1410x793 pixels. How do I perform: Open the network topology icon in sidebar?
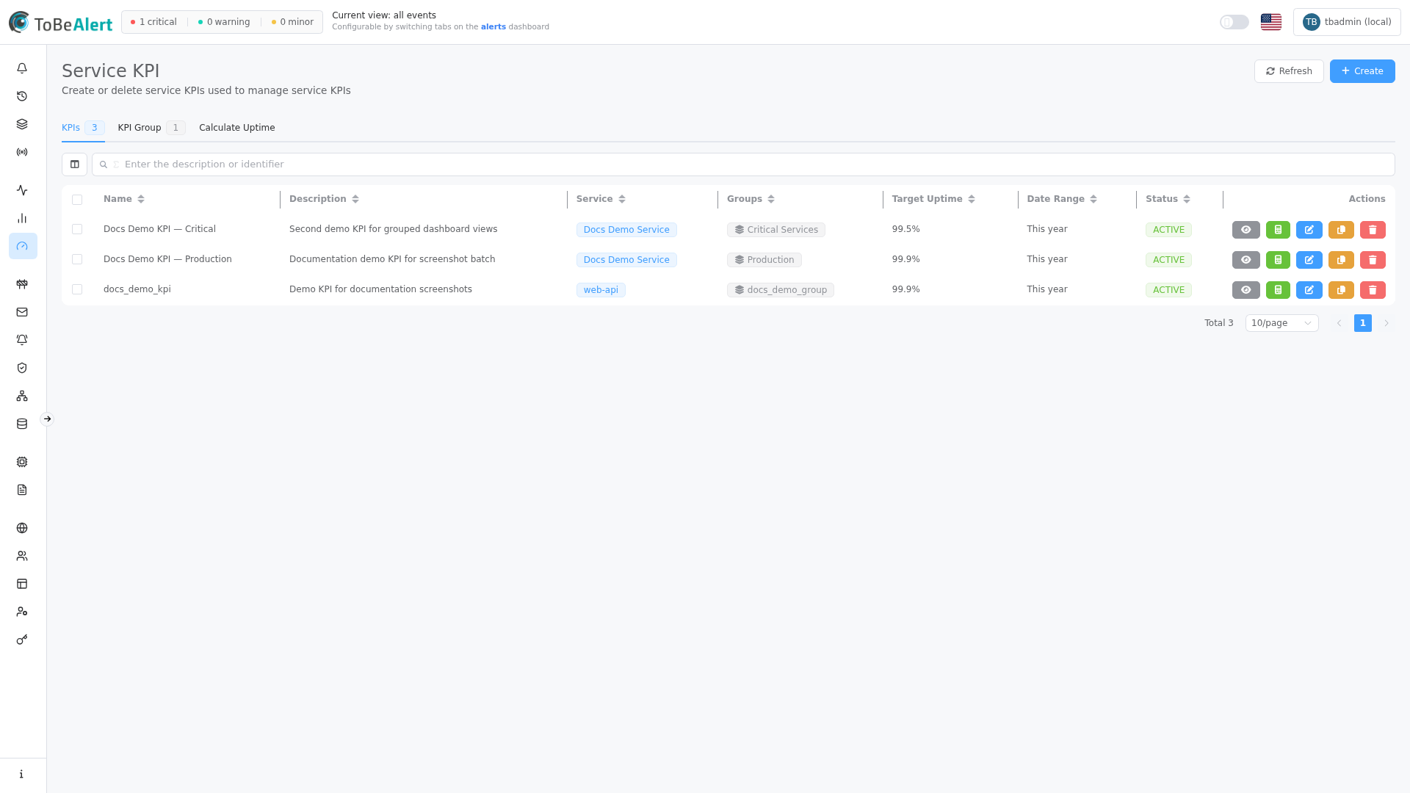coord(22,396)
